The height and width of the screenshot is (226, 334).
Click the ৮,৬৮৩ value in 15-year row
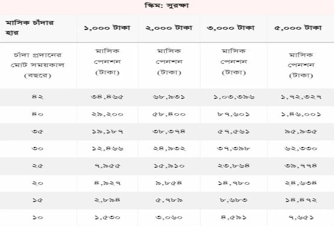pos(234,200)
